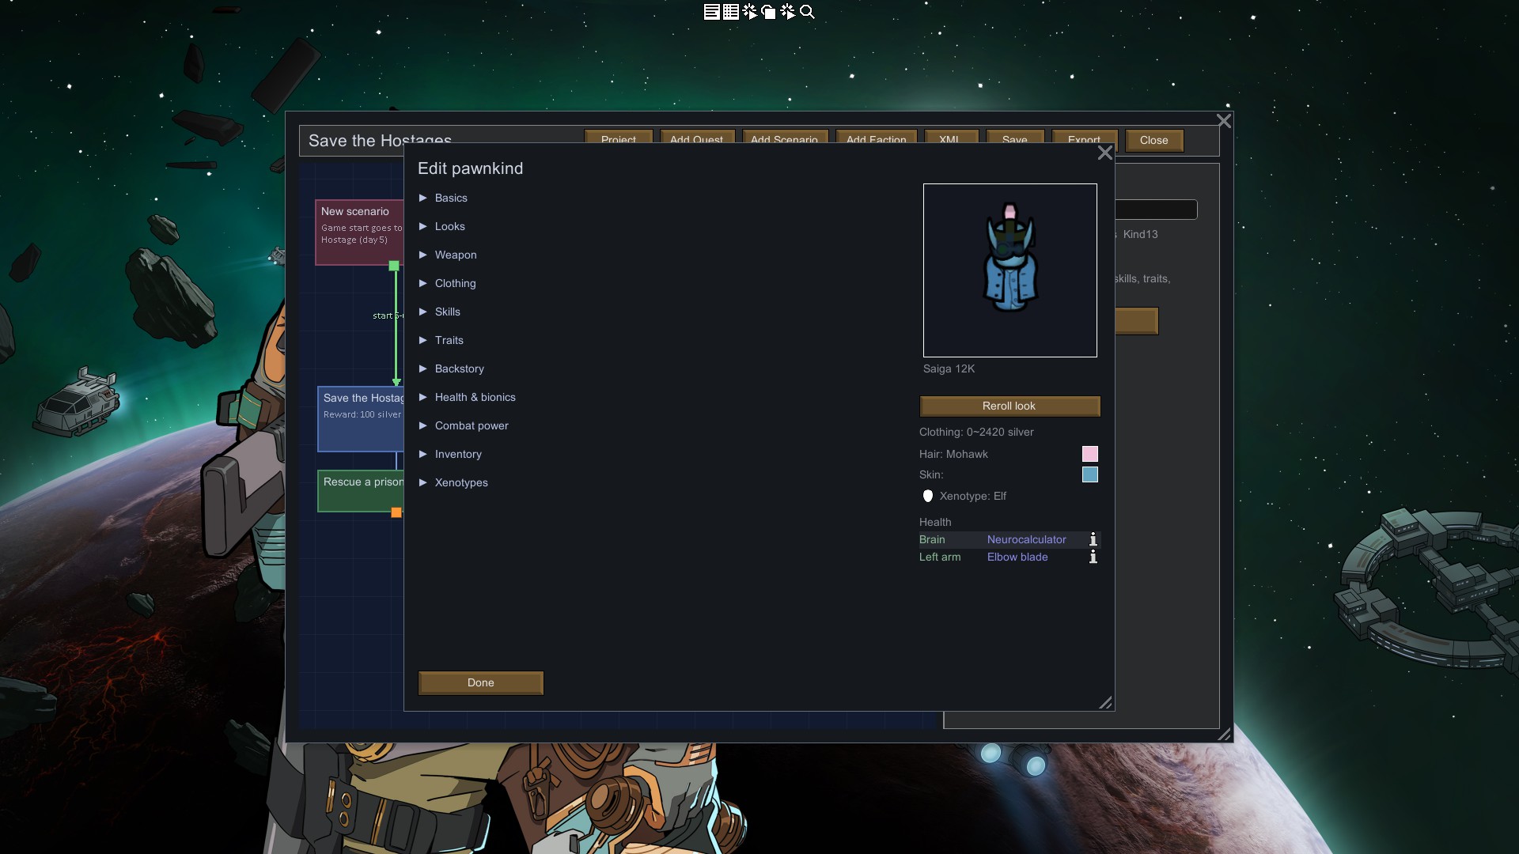Open the magnifier inspector icon in top toolbar
This screenshot has height=854, width=1519.
pyautogui.click(x=807, y=12)
